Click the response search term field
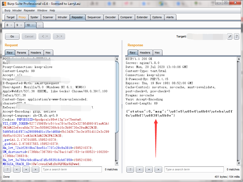 click(x=194, y=169)
